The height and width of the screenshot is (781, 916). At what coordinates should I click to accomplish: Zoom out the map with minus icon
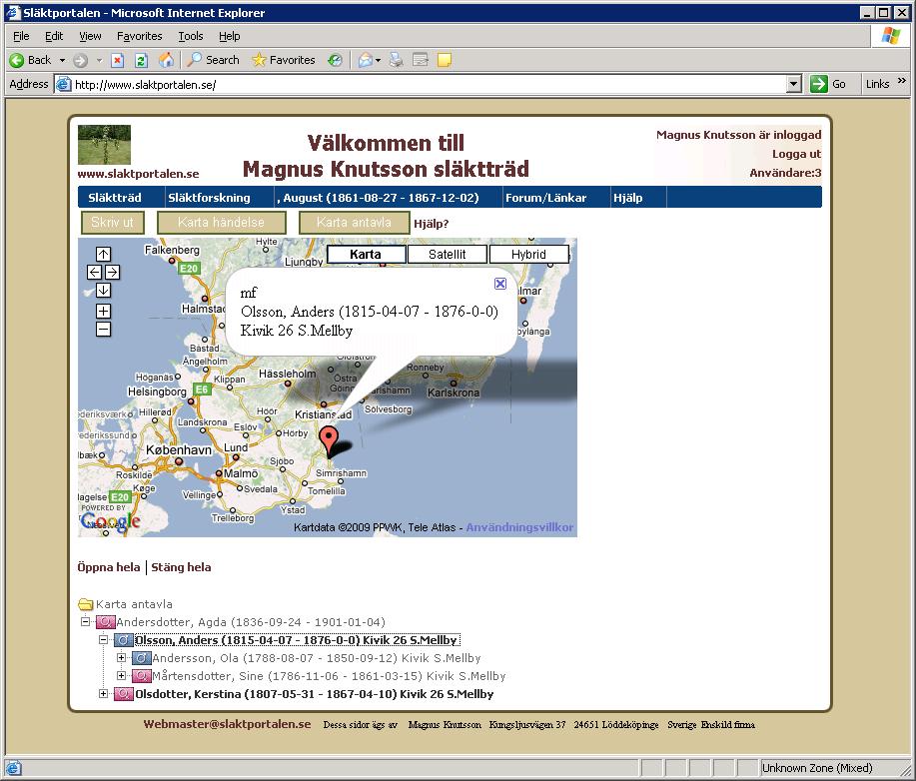104,330
